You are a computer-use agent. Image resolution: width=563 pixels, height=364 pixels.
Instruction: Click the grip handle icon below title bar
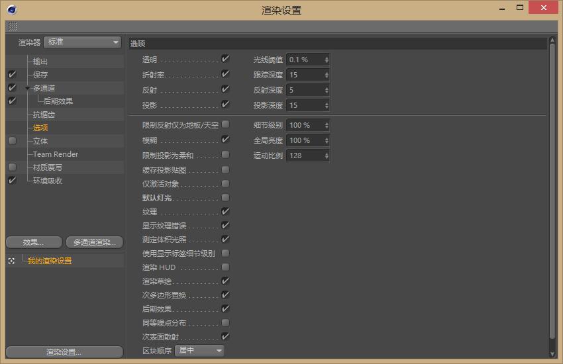13,26
